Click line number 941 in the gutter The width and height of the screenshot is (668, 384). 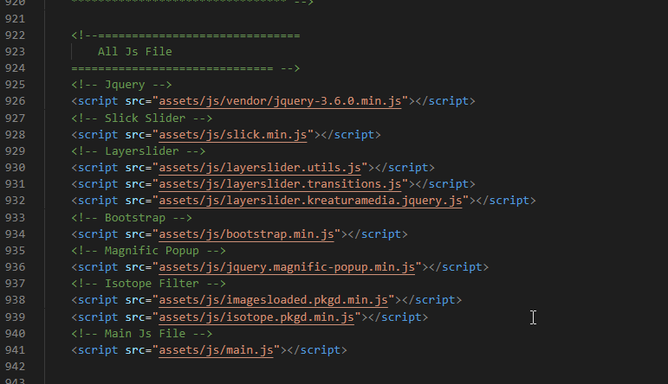[x=14, y=350]
